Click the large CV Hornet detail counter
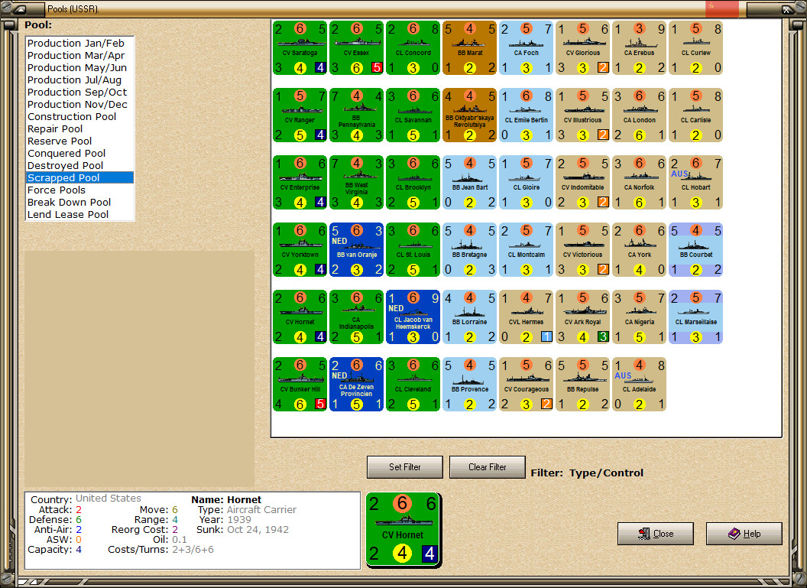 coord(403,530)
